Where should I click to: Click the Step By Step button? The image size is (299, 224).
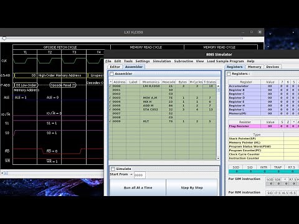click(x=192, y=187)
